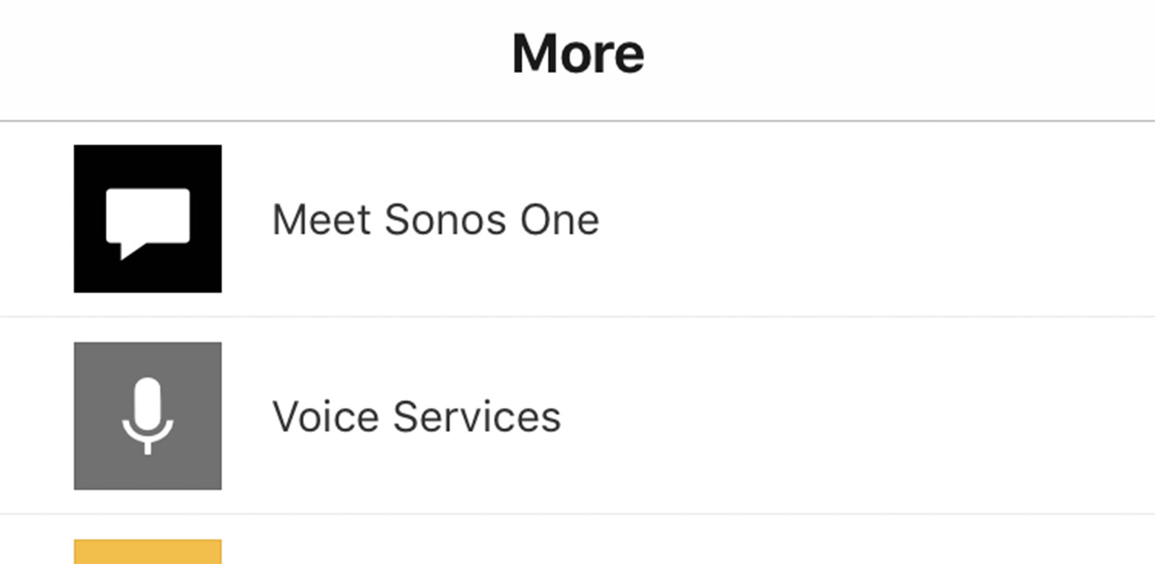Click the partially visible yellow icon

pyautogui.click(x=147, y=552)
